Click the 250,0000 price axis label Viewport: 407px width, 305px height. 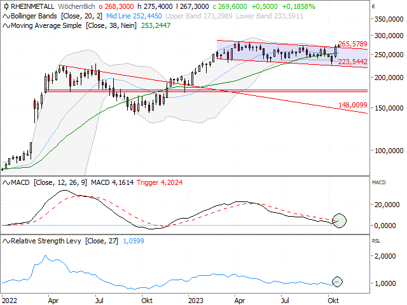click(x=389, y=55)
